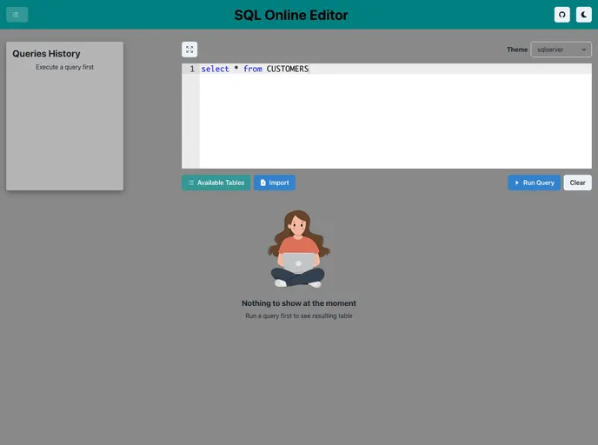This screenshot has width=598, height=445.
Task: Click the line number 1 gutter
Action: [x=192, y=69]
